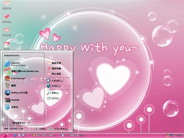Click the Show Desktop quick launch icon
This screenshot has width=184, height=138.
[24, 135]
